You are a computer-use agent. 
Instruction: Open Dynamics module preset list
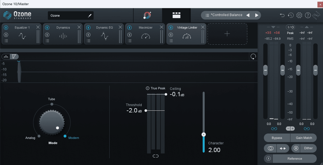(x=47, y=41)
